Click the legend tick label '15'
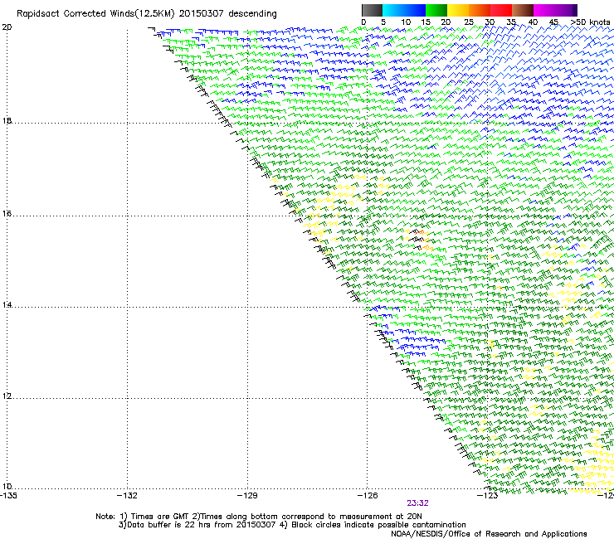Screen dimensions: 614x539 tap(426, 22)
